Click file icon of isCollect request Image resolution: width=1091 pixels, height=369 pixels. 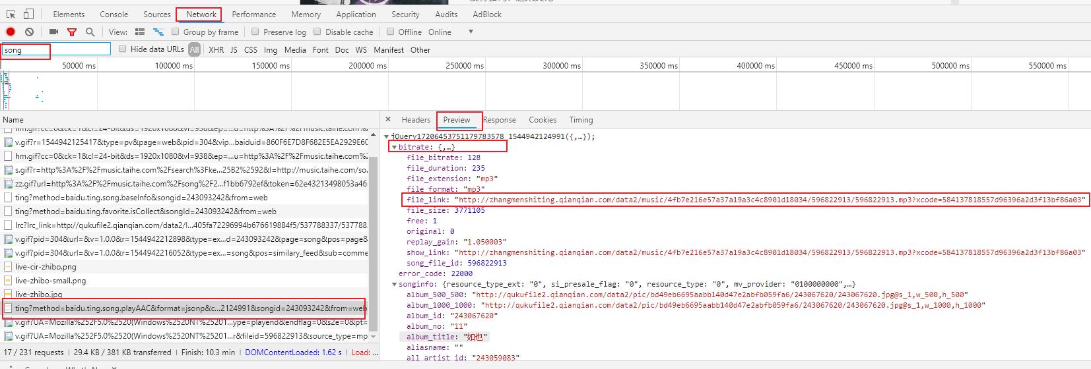[9, 212]
